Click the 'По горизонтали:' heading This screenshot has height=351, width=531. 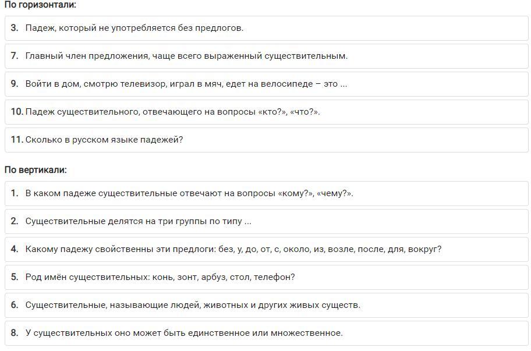click(40, 5)
